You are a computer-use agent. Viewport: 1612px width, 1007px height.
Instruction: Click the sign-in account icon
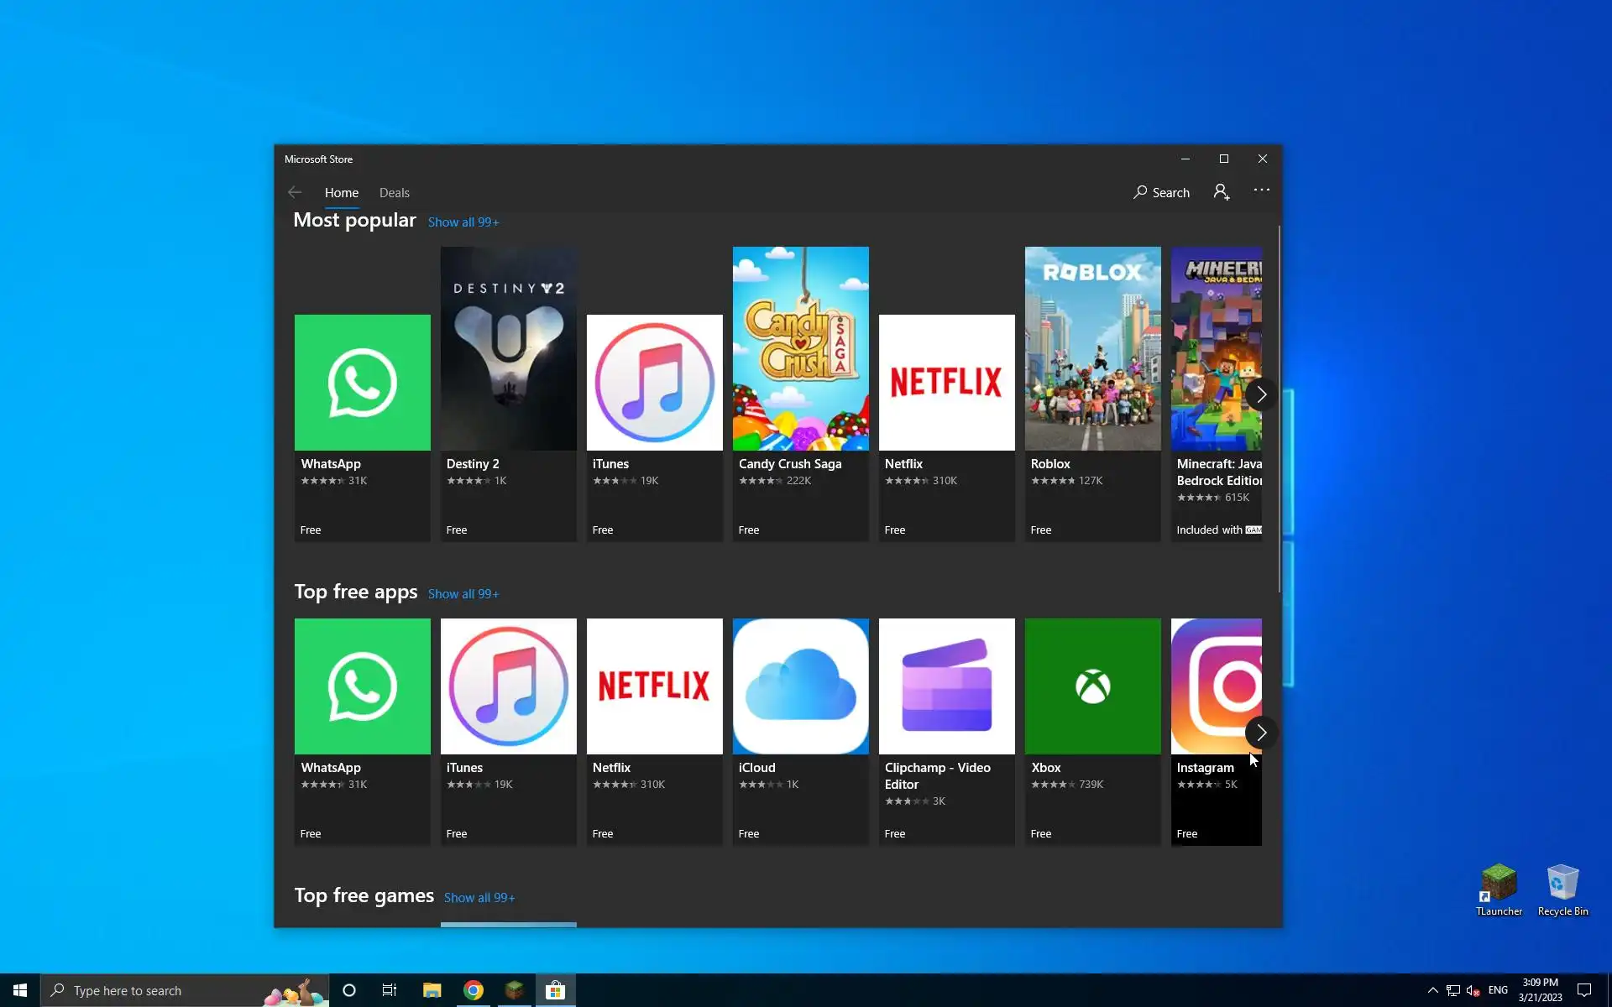tap(1222, 192)
